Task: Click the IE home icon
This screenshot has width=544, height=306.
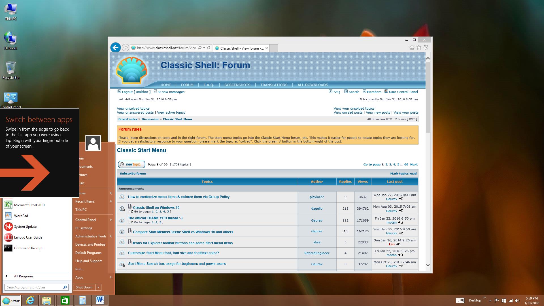Action: [412, 48]
